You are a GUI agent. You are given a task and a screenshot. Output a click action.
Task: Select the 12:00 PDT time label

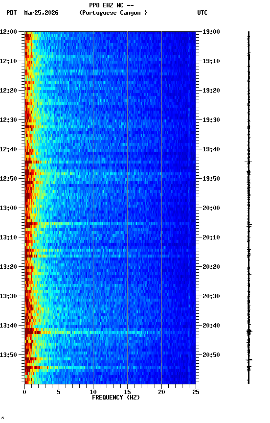point(8,32)
